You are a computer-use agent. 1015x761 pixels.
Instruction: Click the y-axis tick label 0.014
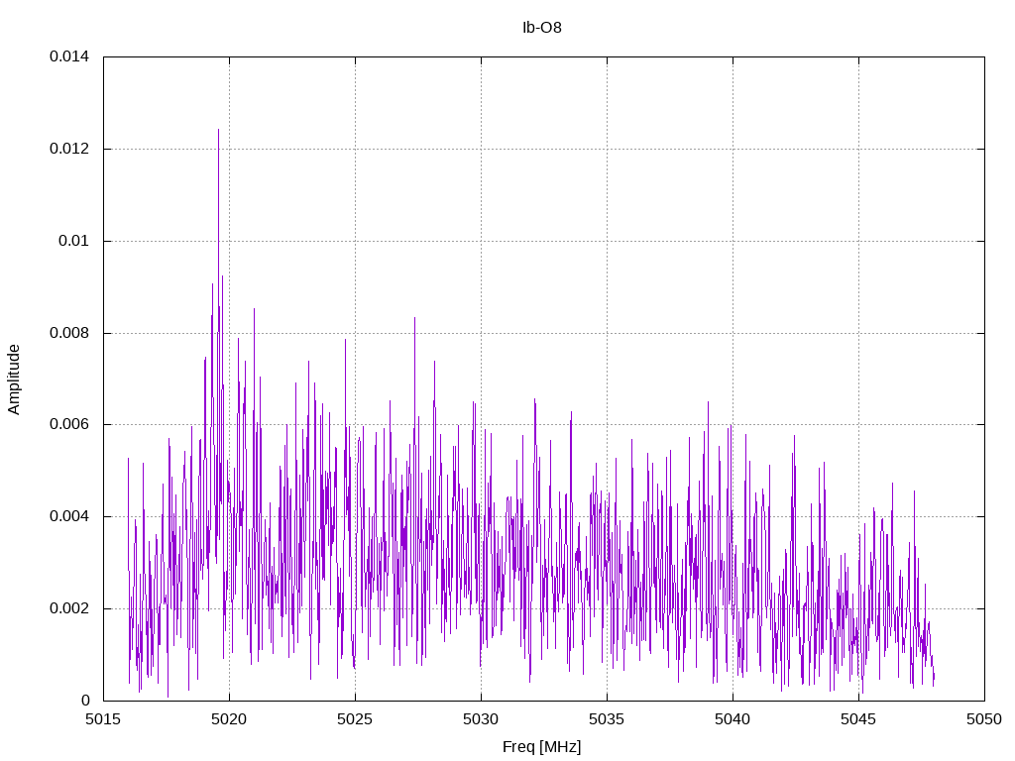(69, 56)
